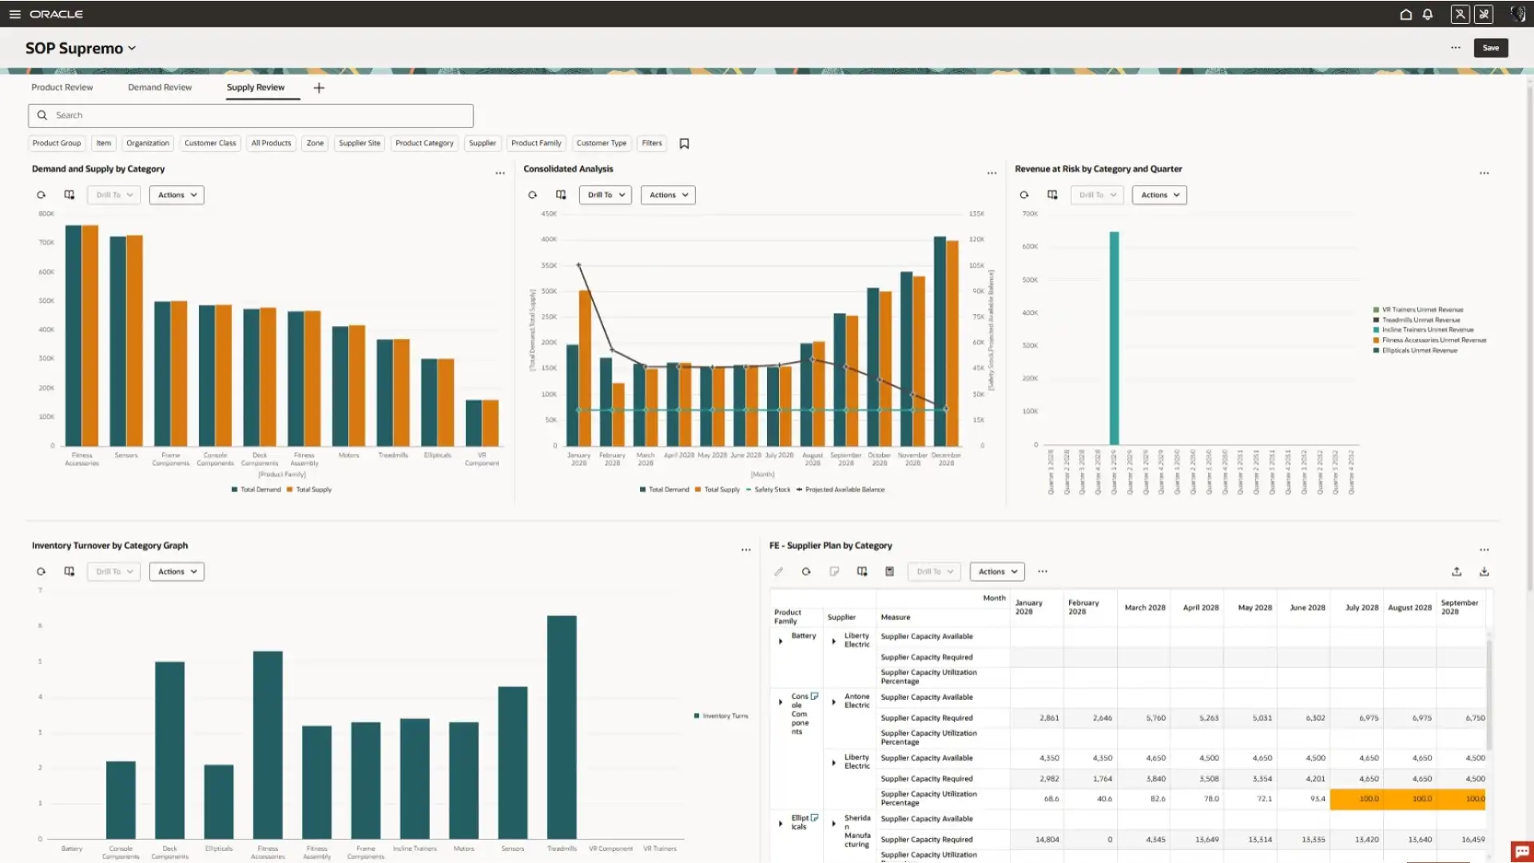This screenshot has height=863, width=1534.
Task: Open the hamburger navigation menu
Action: 14,14
